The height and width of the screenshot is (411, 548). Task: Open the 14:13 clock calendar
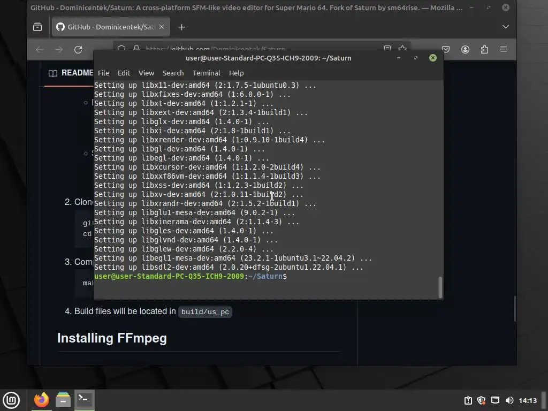527,400
